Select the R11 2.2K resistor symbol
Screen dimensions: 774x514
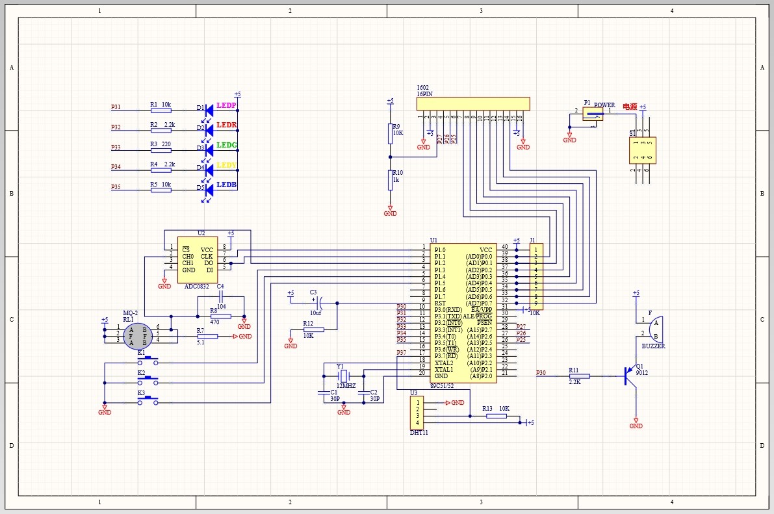[x=579, y=376]
